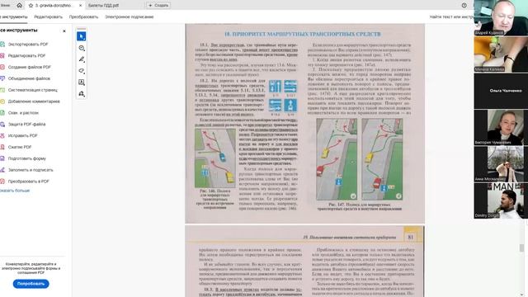Viewport: 528px width, 297px height.
Task: Click the Исправить PDF icon
Action: pyautogui.click(x=2, y=135)
